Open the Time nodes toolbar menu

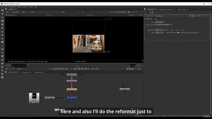coord(2,18)
